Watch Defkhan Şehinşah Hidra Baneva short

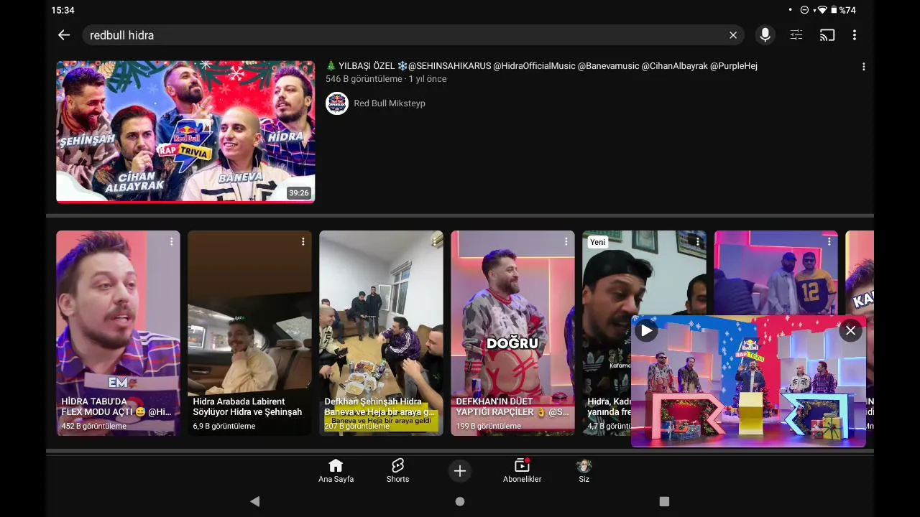click(381, 333)
